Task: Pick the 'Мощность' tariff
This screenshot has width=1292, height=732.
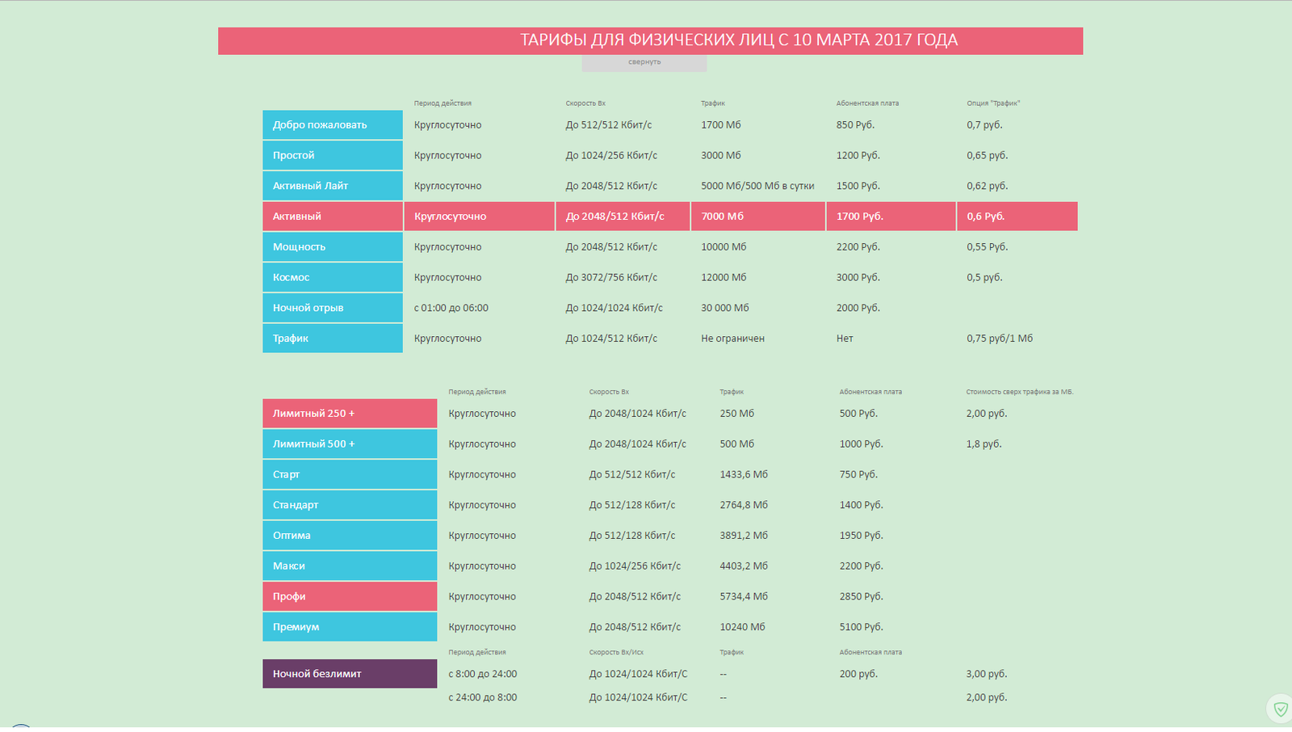Action: pyautogui.click(x=333, y=247)
